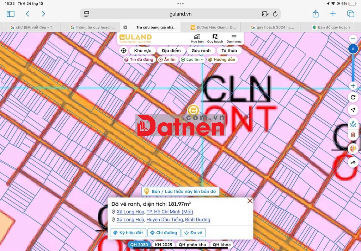
Task: Click the refresh map icon on right
Action: coord(353,97)
